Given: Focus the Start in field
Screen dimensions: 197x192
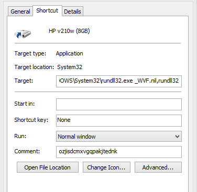Looking at the screenshot, I should tap(119, 104).
